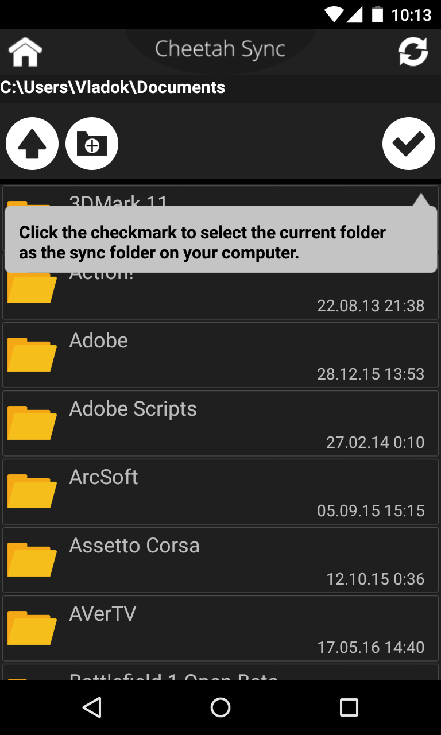Tap the sync refresh arrows icon
This screenshot has width=441, height=735.
pyautogui.click(x=413, y=52)
